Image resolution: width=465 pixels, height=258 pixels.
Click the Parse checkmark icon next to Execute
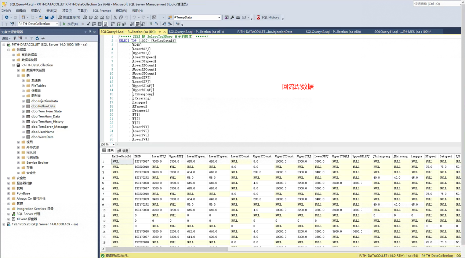pyautogui.click(x=88, y=24)
